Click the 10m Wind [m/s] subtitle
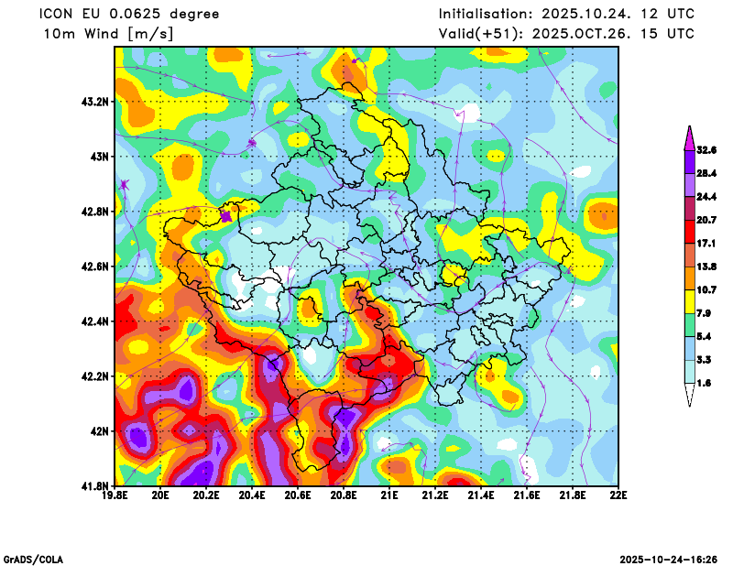Image resolution: width=733 pixels, height=566 pixels. pos(108,34)
